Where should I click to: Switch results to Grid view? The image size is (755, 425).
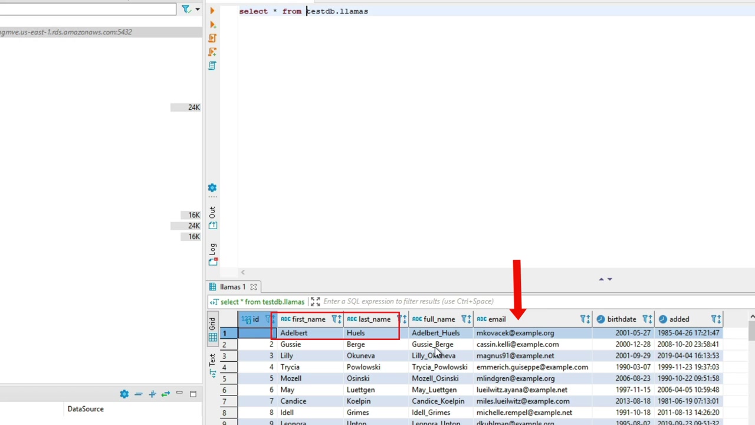point(212,329)
